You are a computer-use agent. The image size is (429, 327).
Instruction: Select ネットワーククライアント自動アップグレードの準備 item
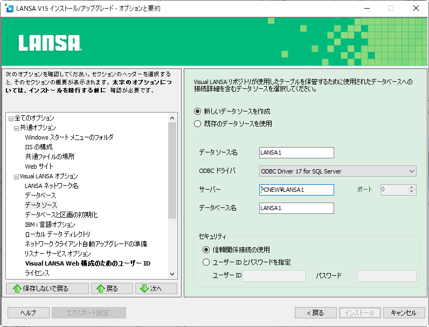point(86,244)
